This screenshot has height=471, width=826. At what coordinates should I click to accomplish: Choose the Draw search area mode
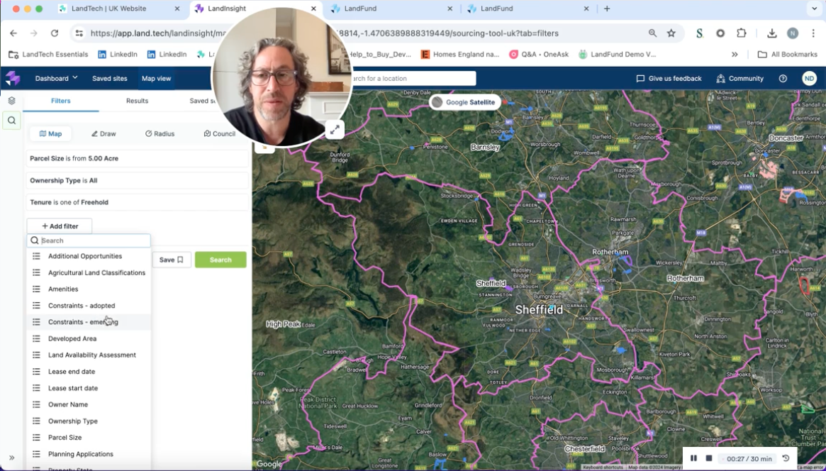point(104,134)
